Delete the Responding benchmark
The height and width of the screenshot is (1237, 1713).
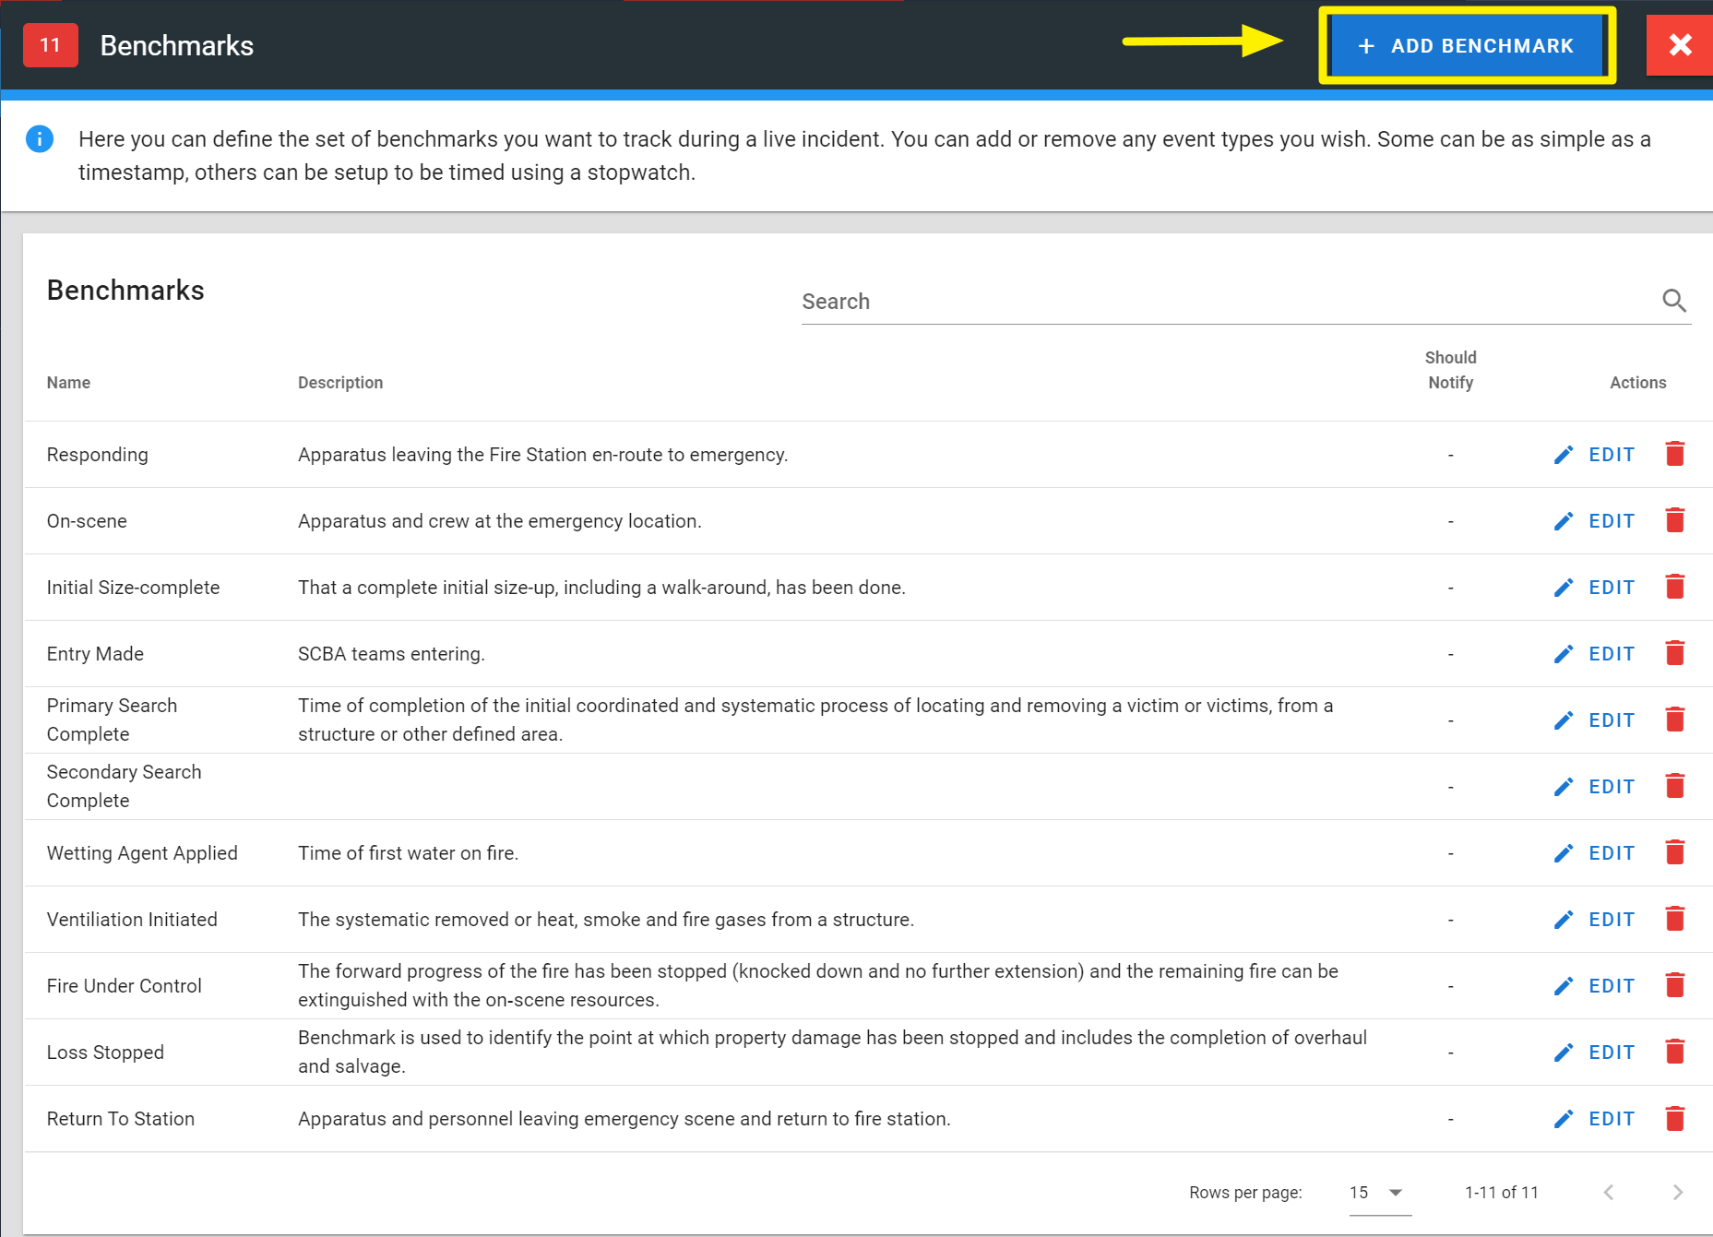(x=1674, y=454)
